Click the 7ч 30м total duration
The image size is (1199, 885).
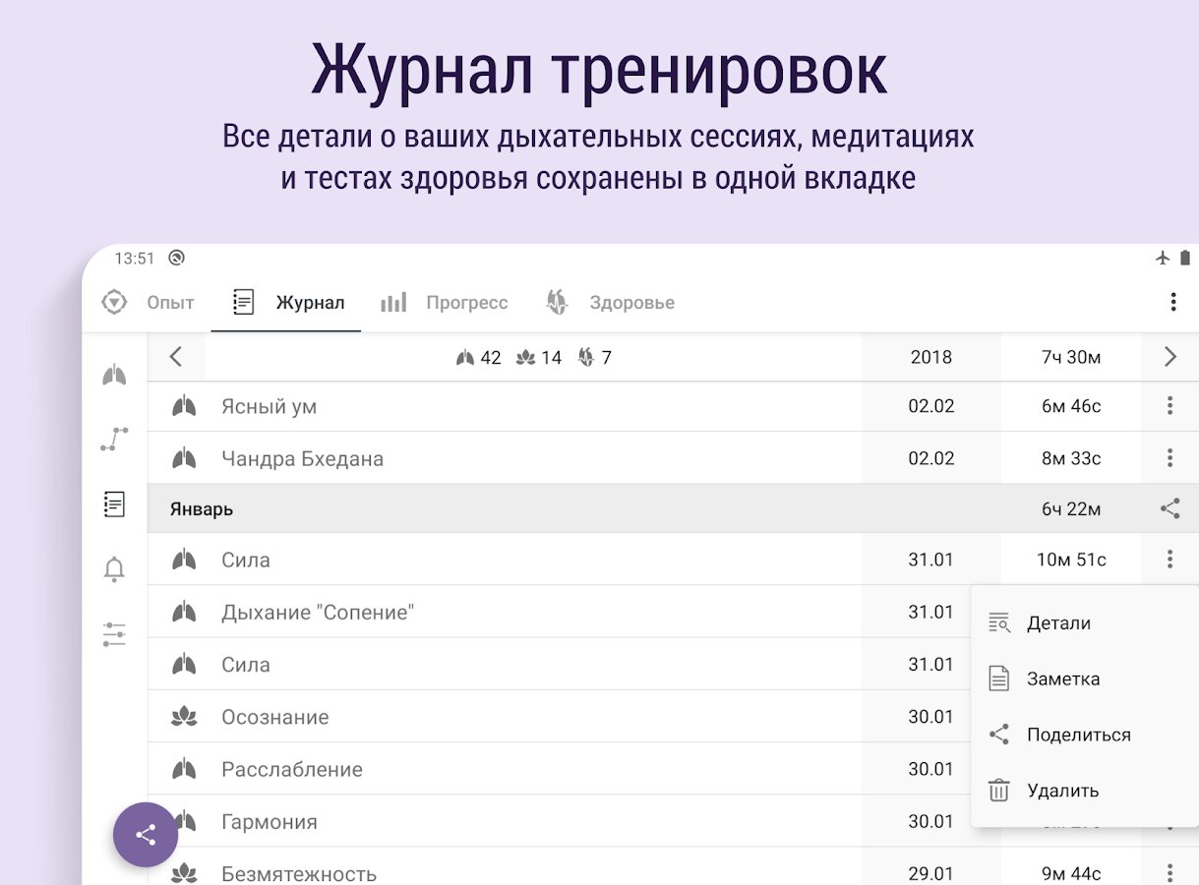point(1071,357)
